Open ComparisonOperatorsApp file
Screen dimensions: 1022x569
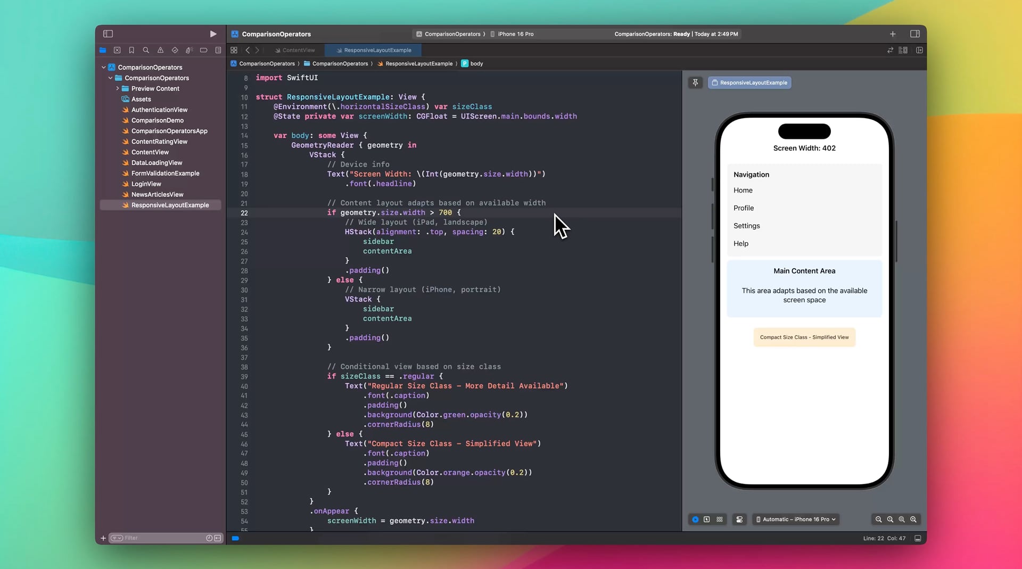[x=169, y=131]
